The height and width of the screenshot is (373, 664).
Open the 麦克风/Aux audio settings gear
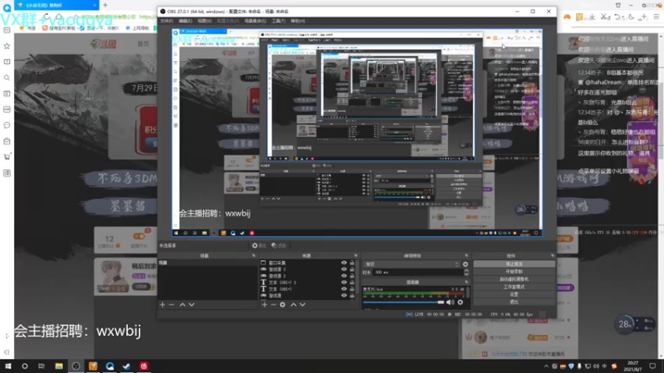point(461,302)
